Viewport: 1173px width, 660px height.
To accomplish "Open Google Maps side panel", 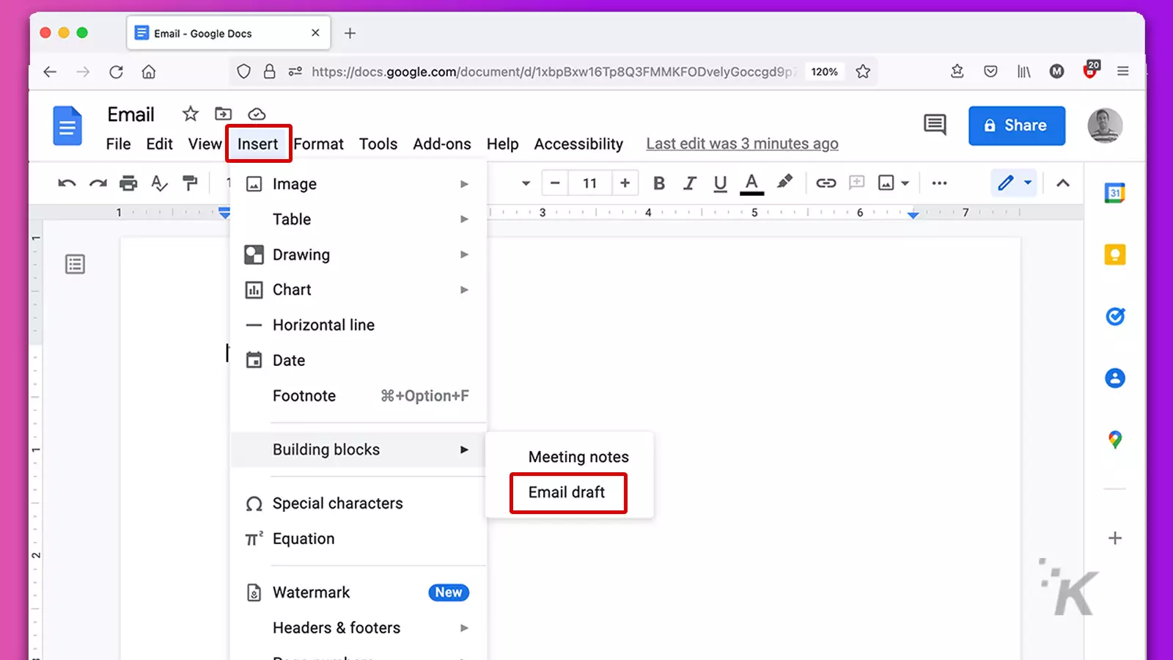I will click(x=1115, y=440).
